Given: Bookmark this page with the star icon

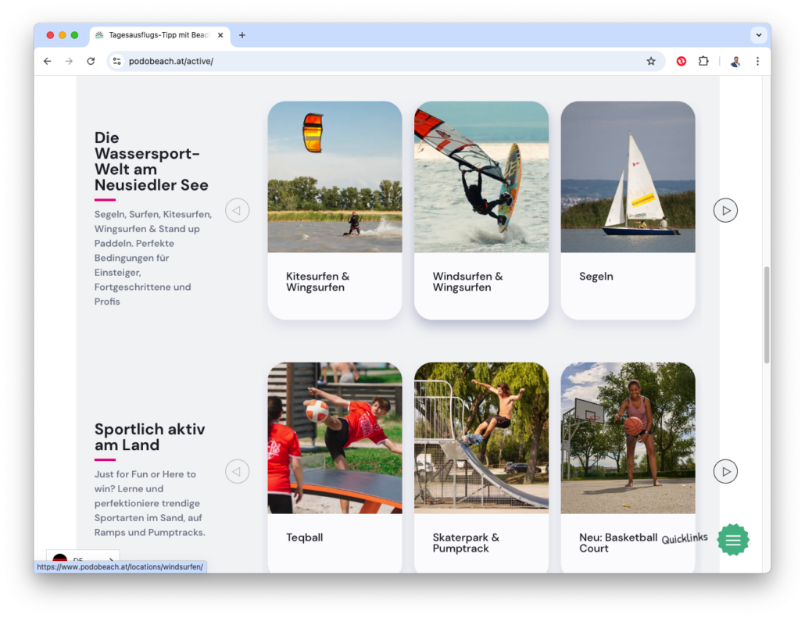Looking at the screenshot, I should coord(651,61).
